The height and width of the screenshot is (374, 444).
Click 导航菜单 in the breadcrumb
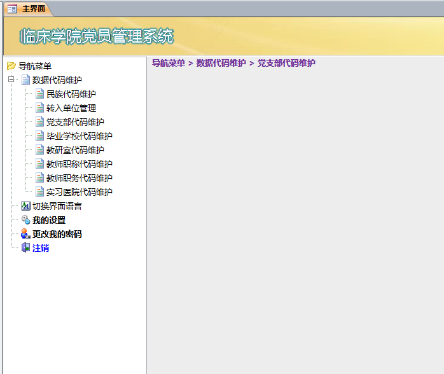[x=169, y=63]
